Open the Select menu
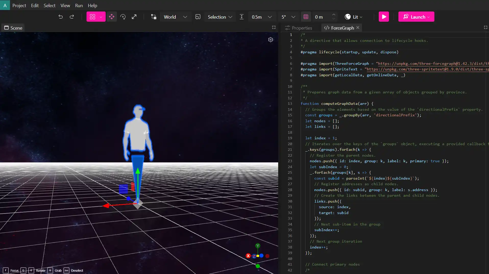The width and height of the screenshot is (489, 274). 50,5
